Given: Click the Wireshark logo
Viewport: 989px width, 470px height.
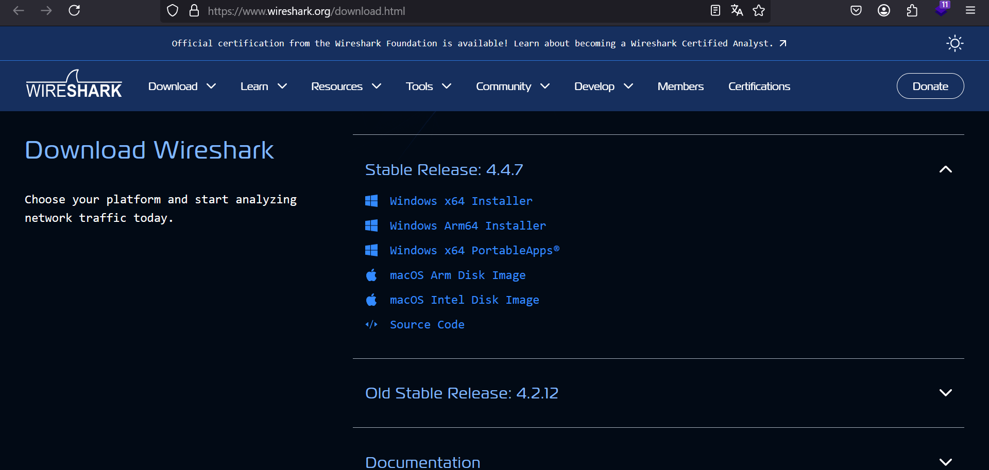Looking at the screenshot, I should [74, 84].
